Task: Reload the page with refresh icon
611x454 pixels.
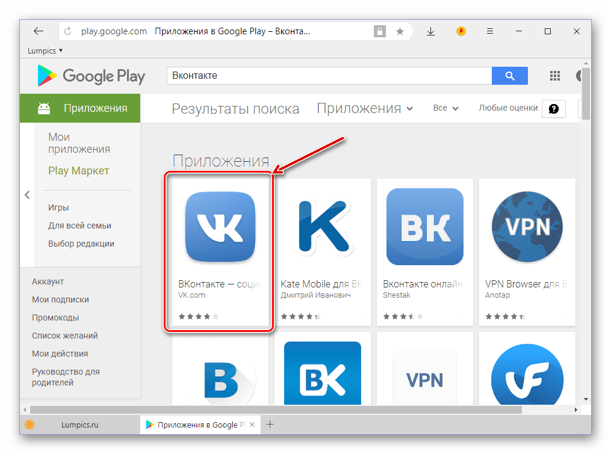Action: click(68, 31)
